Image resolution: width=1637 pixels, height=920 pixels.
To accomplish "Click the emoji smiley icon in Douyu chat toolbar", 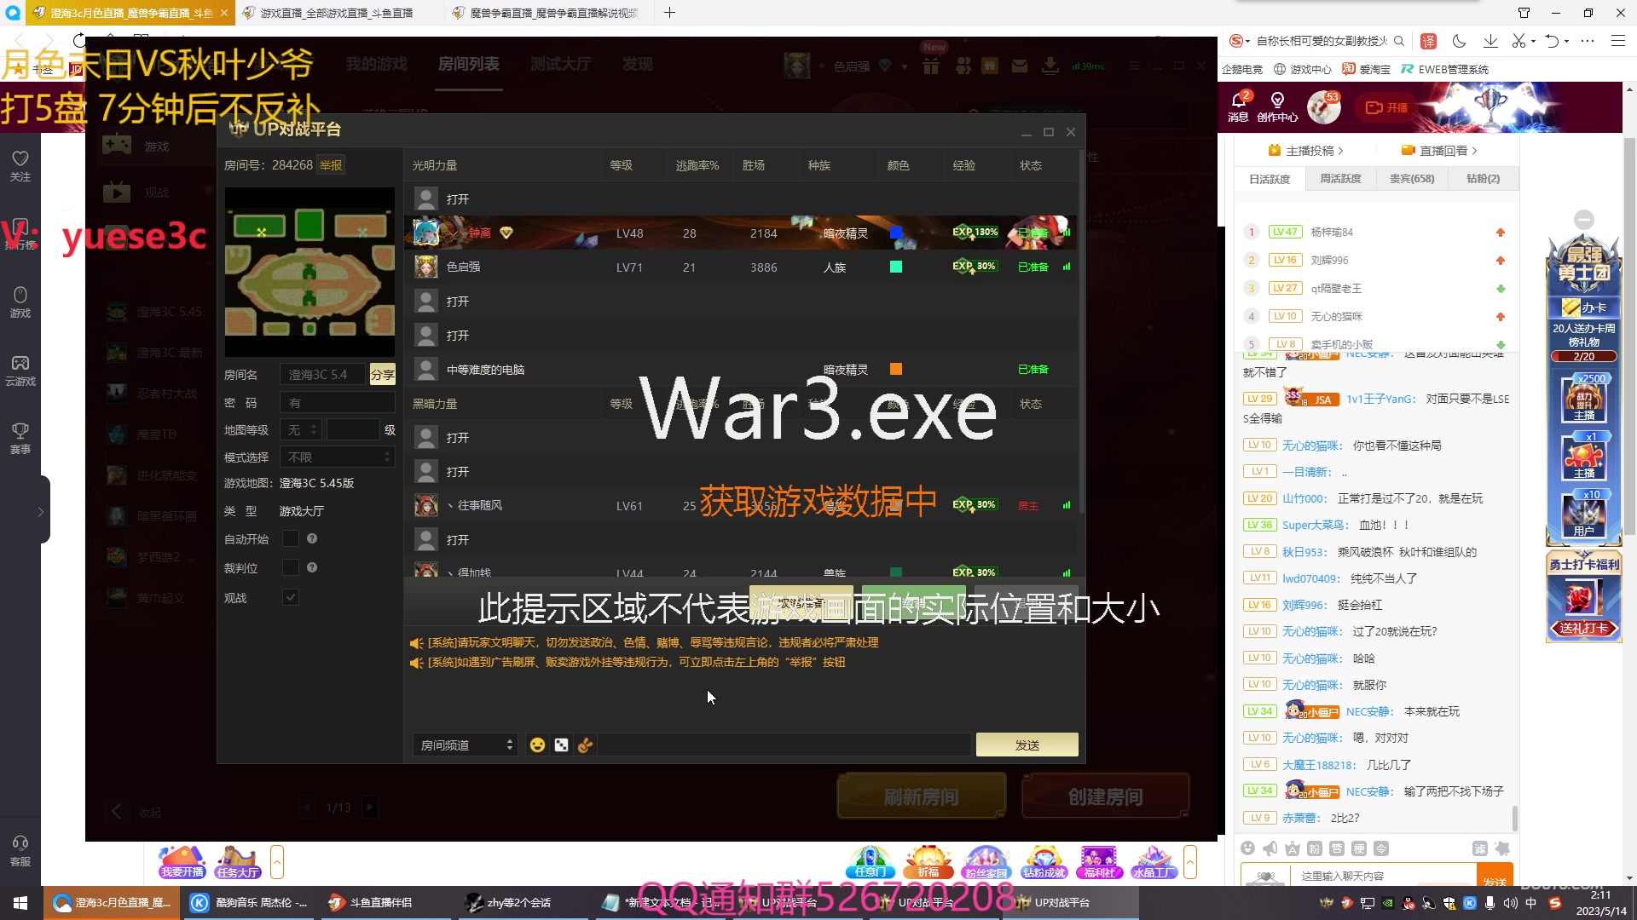I will click(x=1248, y=848).
